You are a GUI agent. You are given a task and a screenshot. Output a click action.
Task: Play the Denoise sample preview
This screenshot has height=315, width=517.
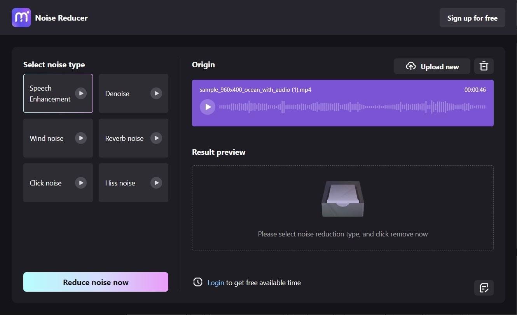click(x=156, y=93)
